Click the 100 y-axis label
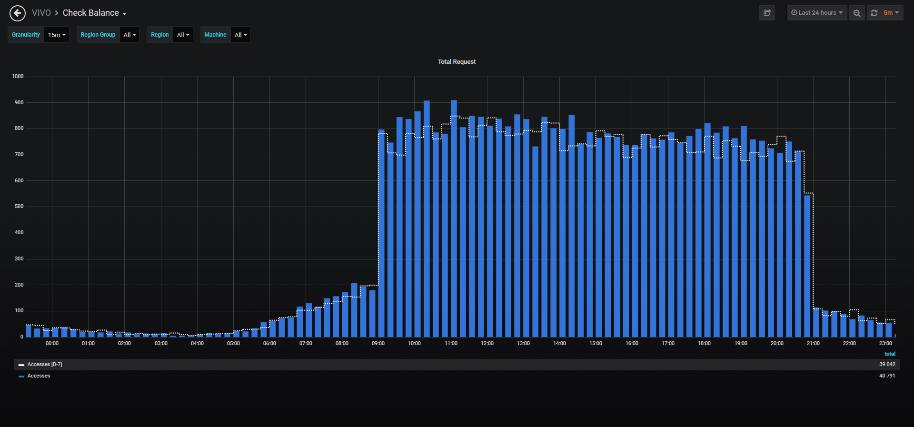 19,311
